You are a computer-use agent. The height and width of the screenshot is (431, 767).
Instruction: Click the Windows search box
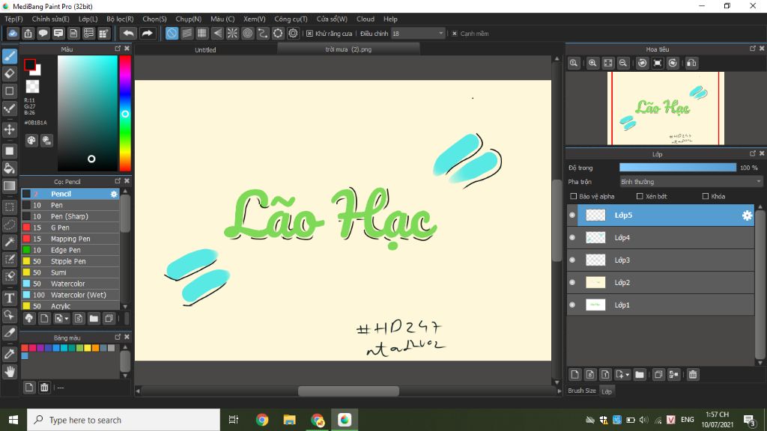click(124, 420)
